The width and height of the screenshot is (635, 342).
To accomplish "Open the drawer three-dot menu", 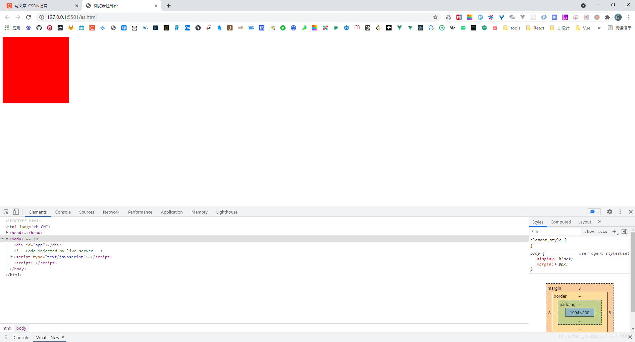I will click(6, 337).
